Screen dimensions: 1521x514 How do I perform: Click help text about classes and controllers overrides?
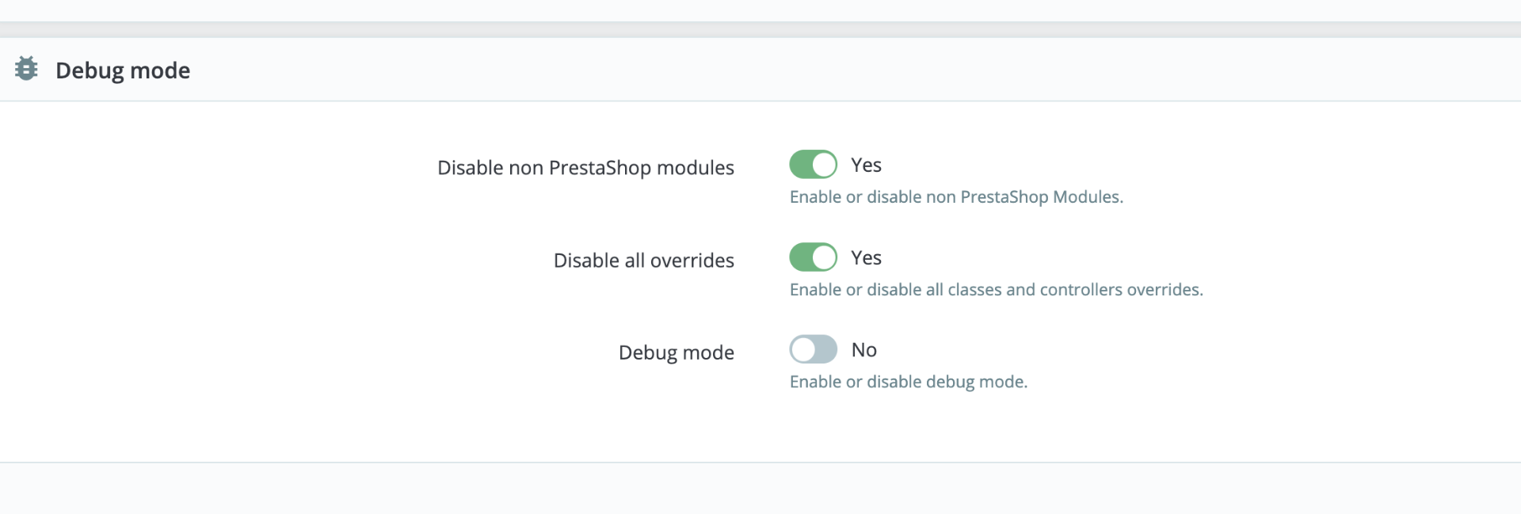click(996, 290)
